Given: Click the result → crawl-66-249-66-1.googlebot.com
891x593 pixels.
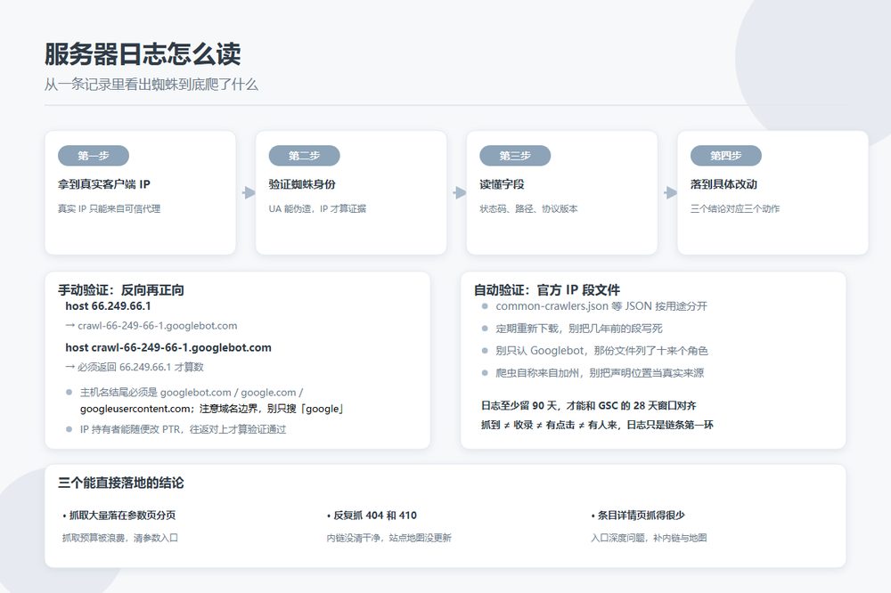Looking at the screenshot, I should point(151,326).
